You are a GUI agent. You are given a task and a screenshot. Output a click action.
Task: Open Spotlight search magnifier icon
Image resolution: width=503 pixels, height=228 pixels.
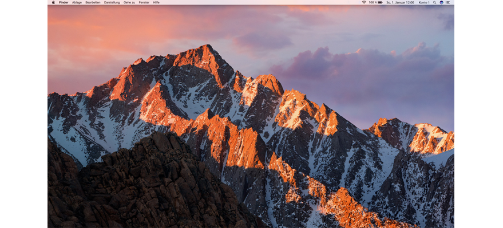pos(435,2)
